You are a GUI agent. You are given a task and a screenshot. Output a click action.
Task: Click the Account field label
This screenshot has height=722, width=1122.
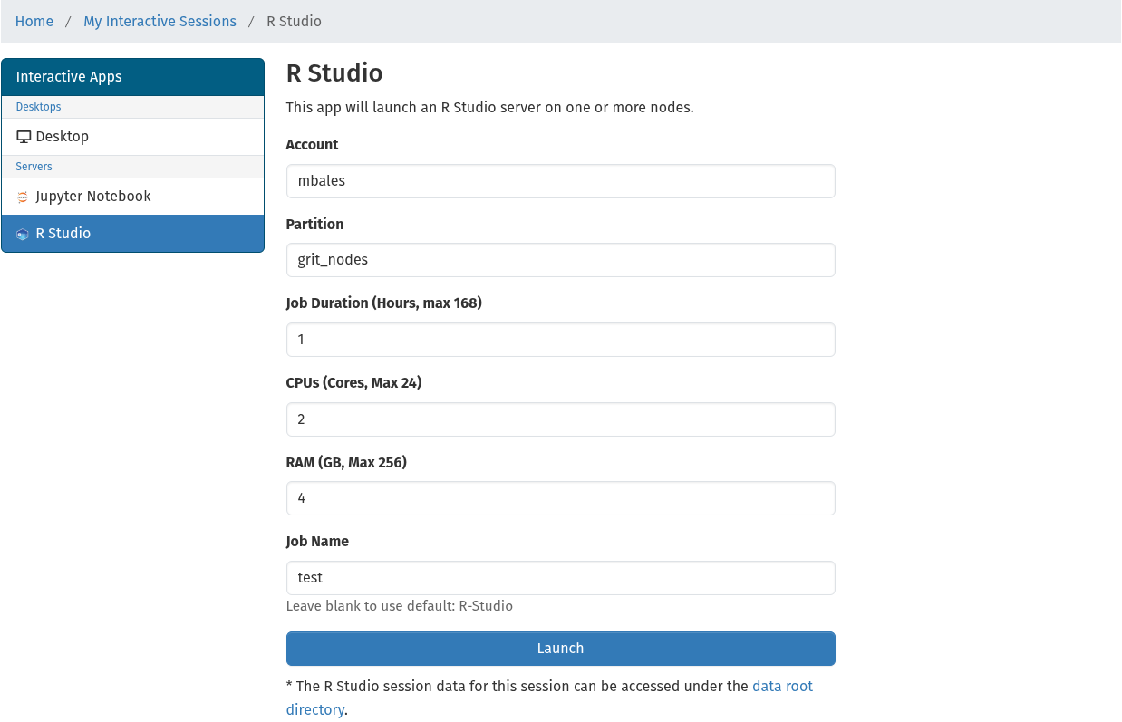click(312, 145)
